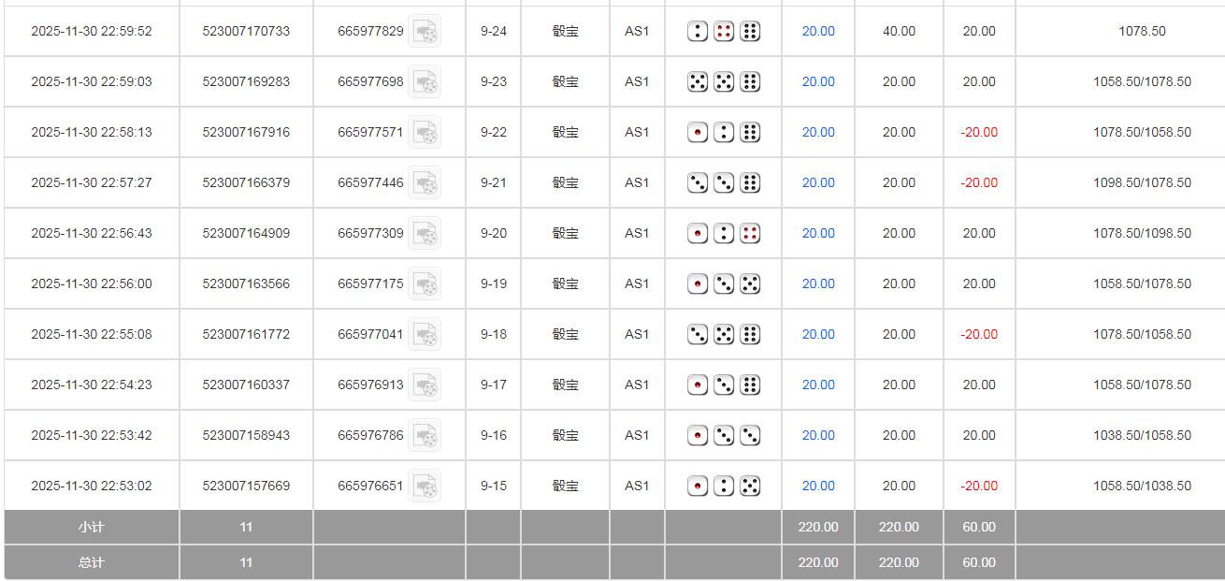The width and height of the screenshot is (1225, 581).
Task: Click replay icon beside 665977446
Action: point(425,183)
